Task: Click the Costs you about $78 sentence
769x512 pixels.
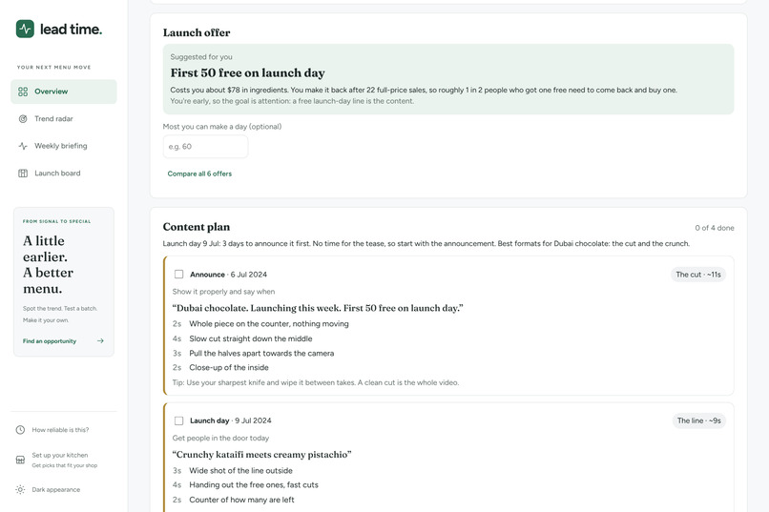Action: click(x=424, y=91)
